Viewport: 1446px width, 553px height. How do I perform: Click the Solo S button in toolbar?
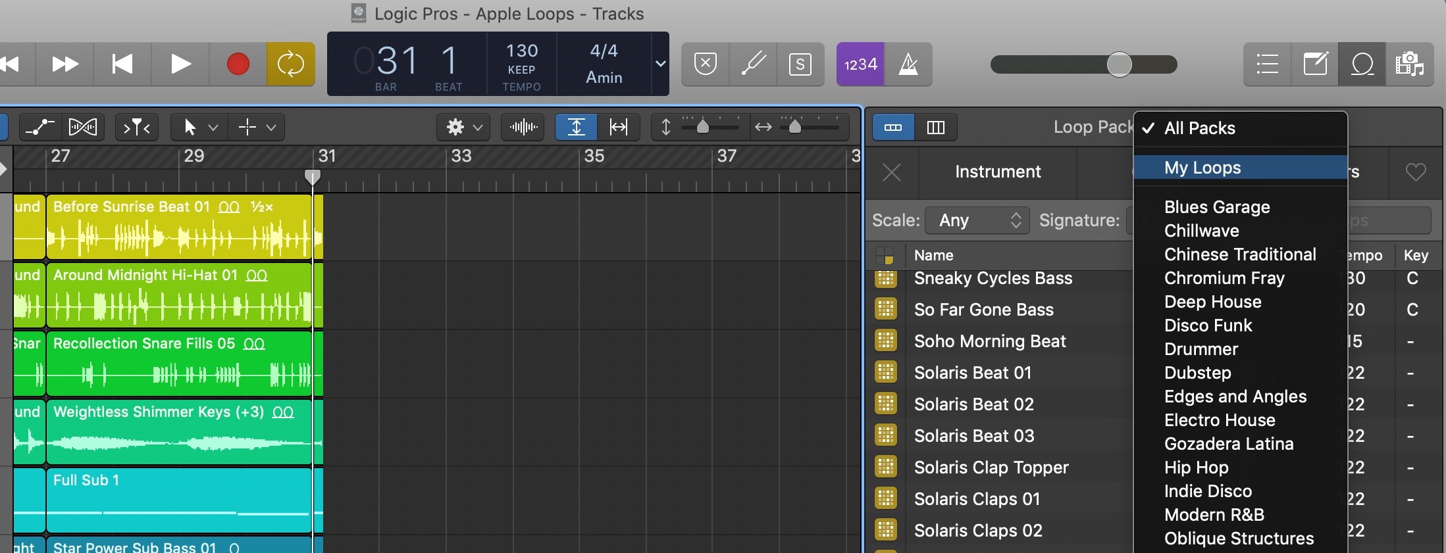pos(800,64)
